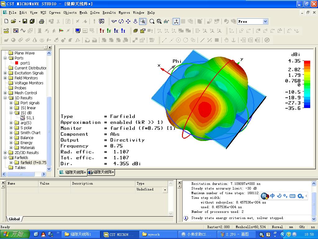The width and height of the screenshot is (318, 239).
Task: Open the Solve menu
Action: point(95,12)
